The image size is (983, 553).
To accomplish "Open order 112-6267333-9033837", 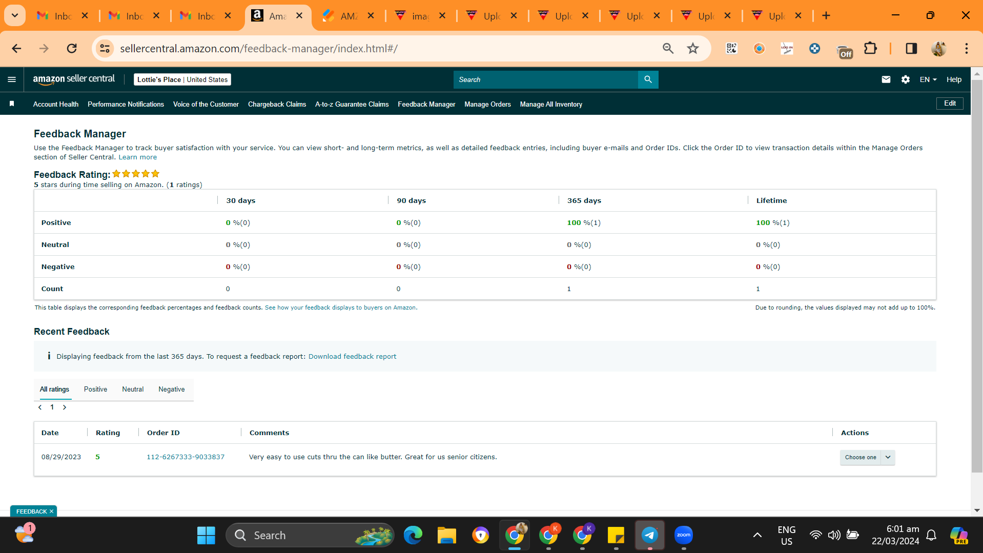I will pyautogui.click(x=186, y=457).
